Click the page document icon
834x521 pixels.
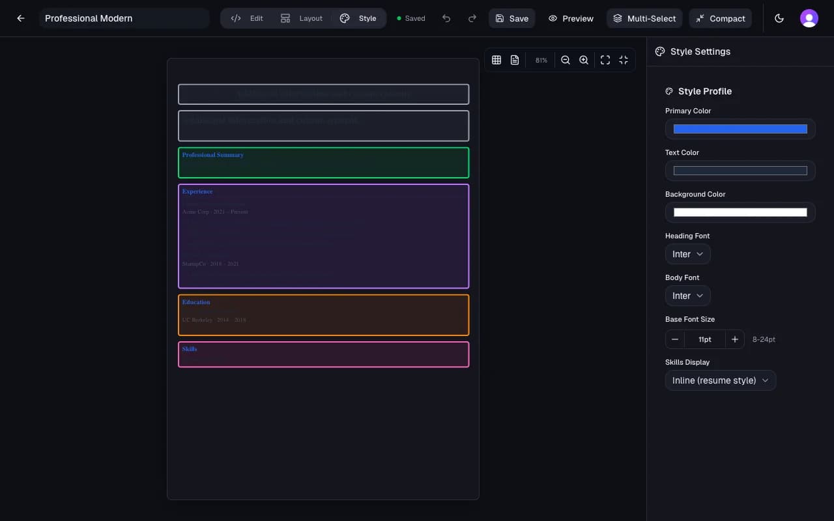[x=515, y=60]
